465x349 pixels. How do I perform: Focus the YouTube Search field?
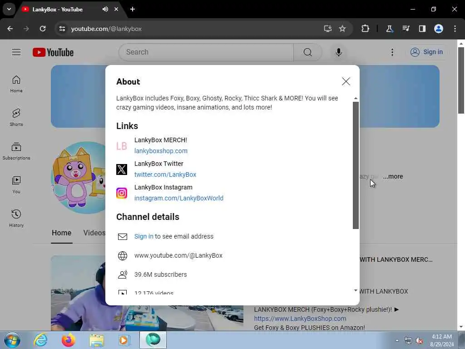point(206,52)
